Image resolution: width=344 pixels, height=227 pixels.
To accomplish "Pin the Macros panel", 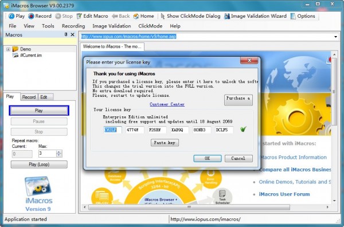I will pos(66,34).
